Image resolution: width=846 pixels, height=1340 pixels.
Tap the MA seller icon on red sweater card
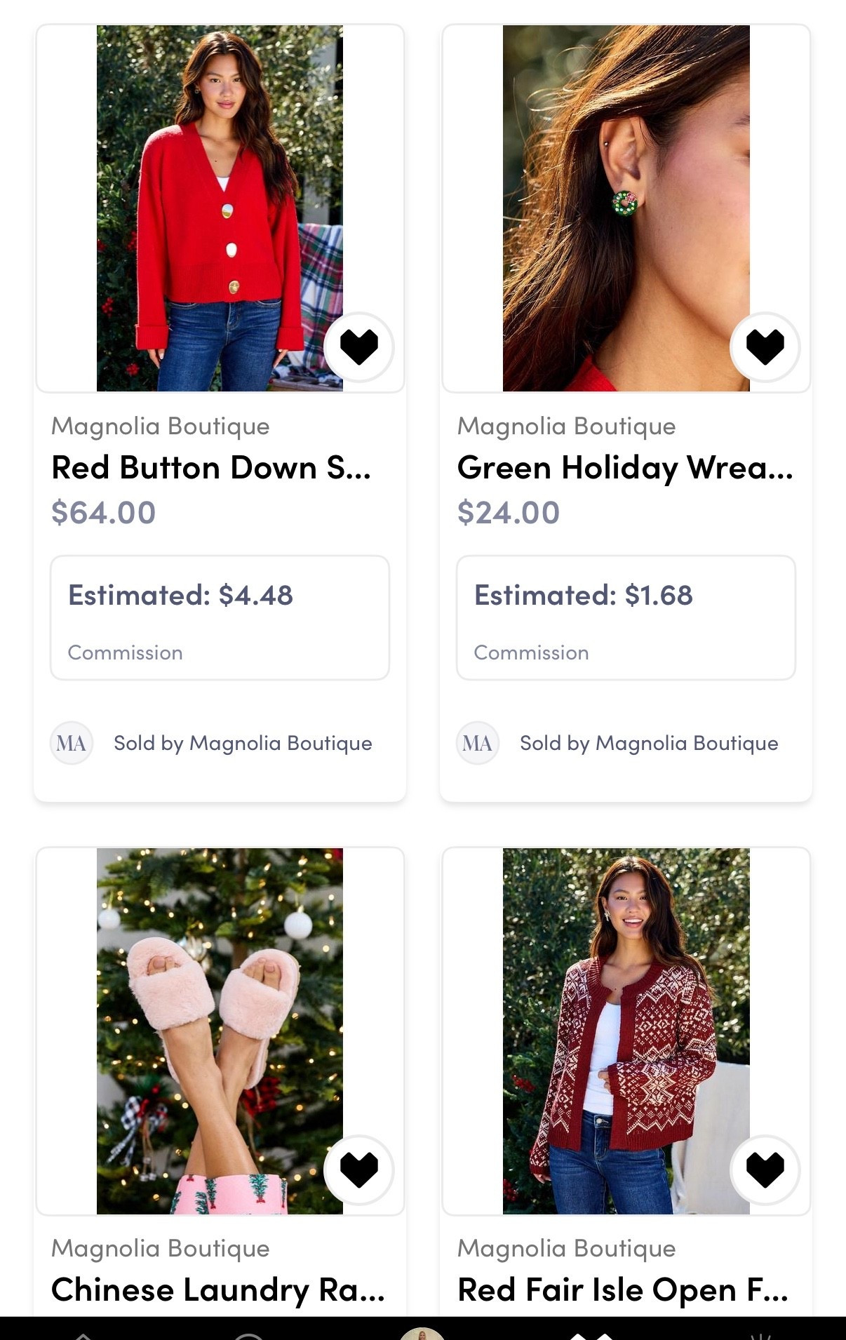click(x=71, y=743)
